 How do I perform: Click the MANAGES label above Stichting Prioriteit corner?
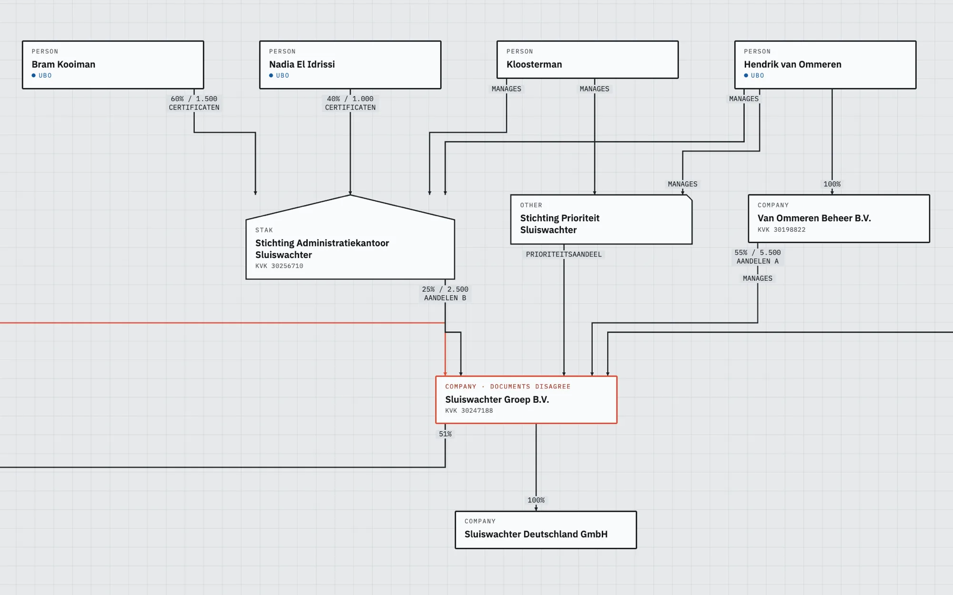[682, 184]
